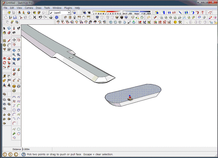
Task: Open the Plugins menu
Action: [x=68, y=8]
